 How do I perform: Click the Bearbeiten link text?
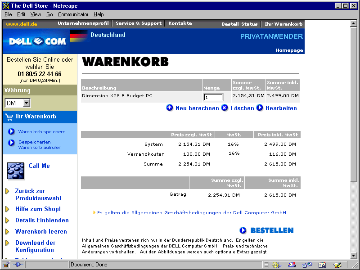(x=281, y=108)
